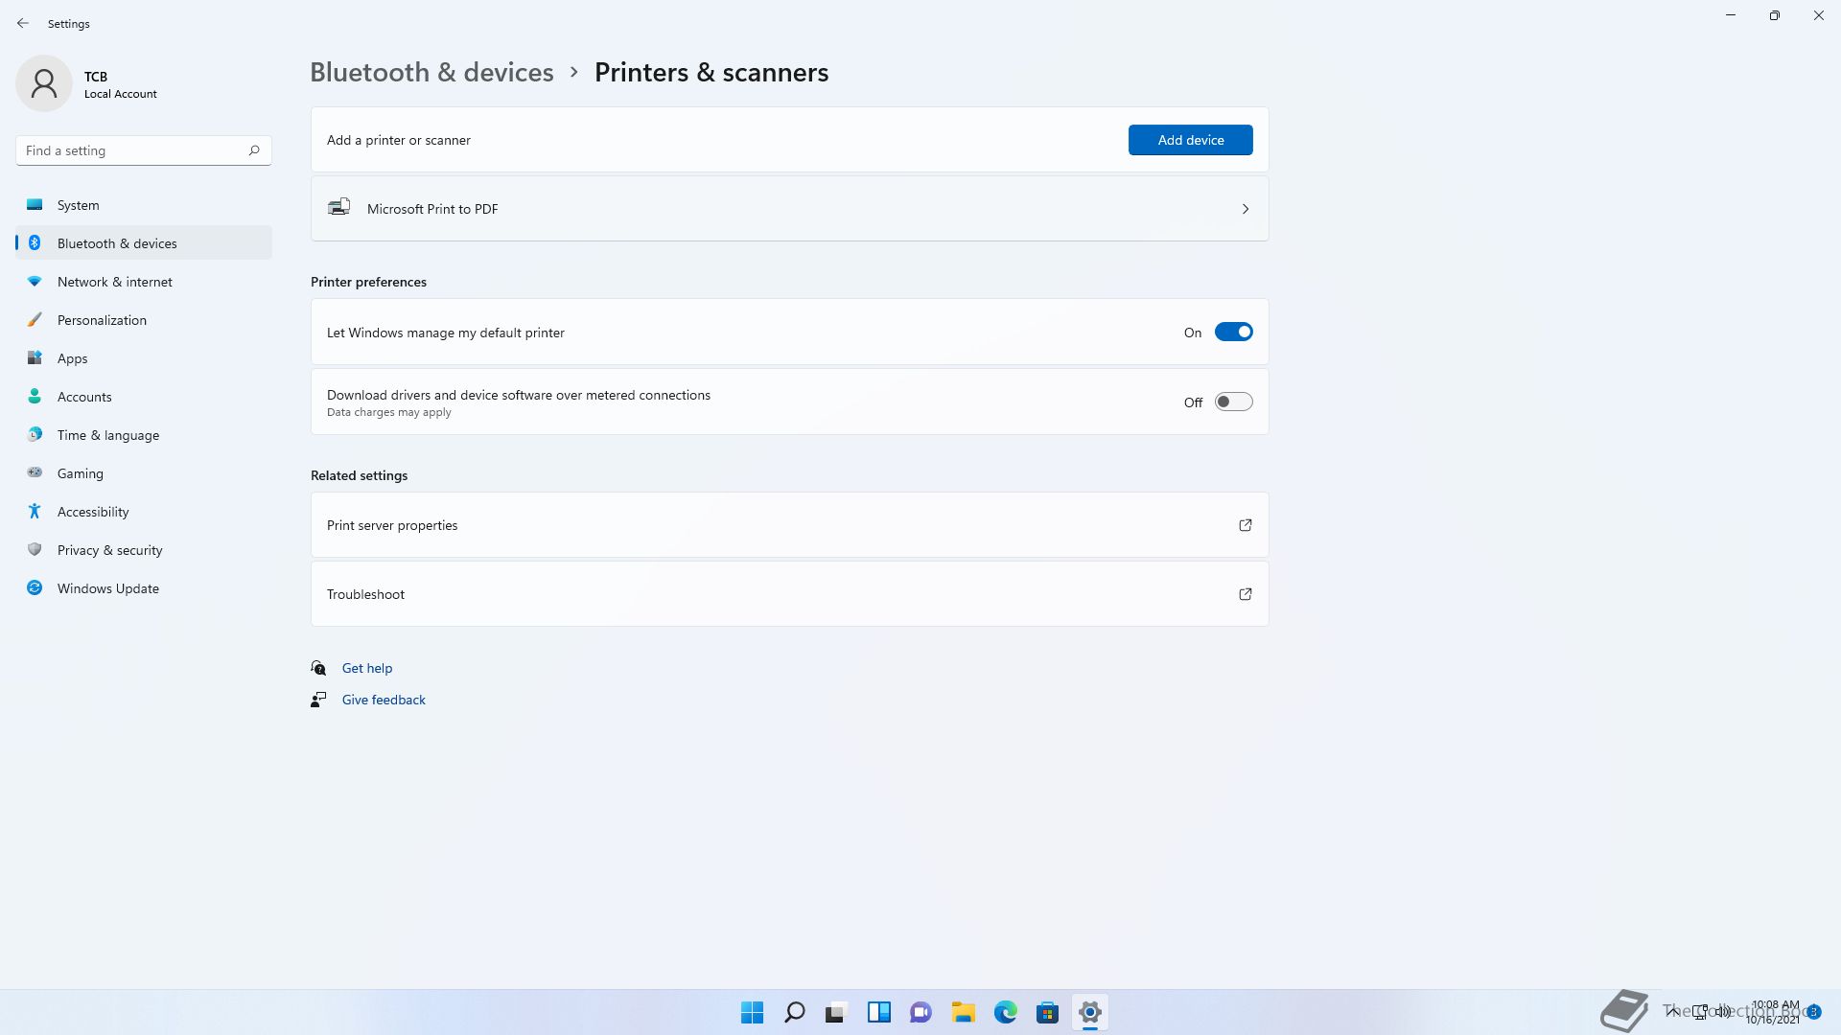Click the search magnifier in Find a setting

[x=254, y=150]
